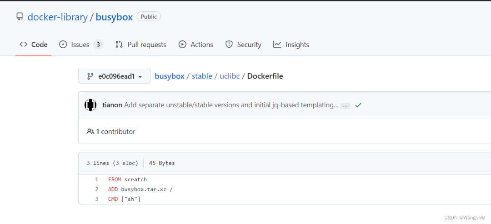Click the Issues count badge 3
491x224 pixels.
(x=98, y=45)
